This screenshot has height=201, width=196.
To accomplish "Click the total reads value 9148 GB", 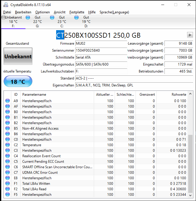I will click(x=179, y=44).
